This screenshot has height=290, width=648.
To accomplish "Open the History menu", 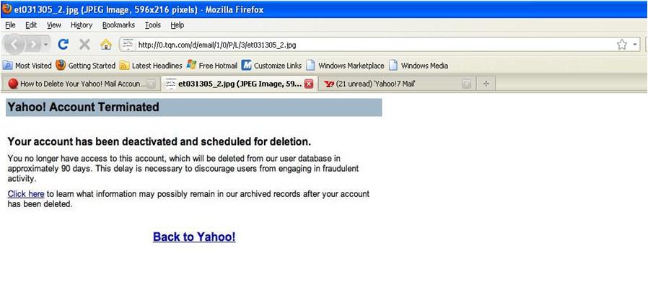I will point(82,25).
